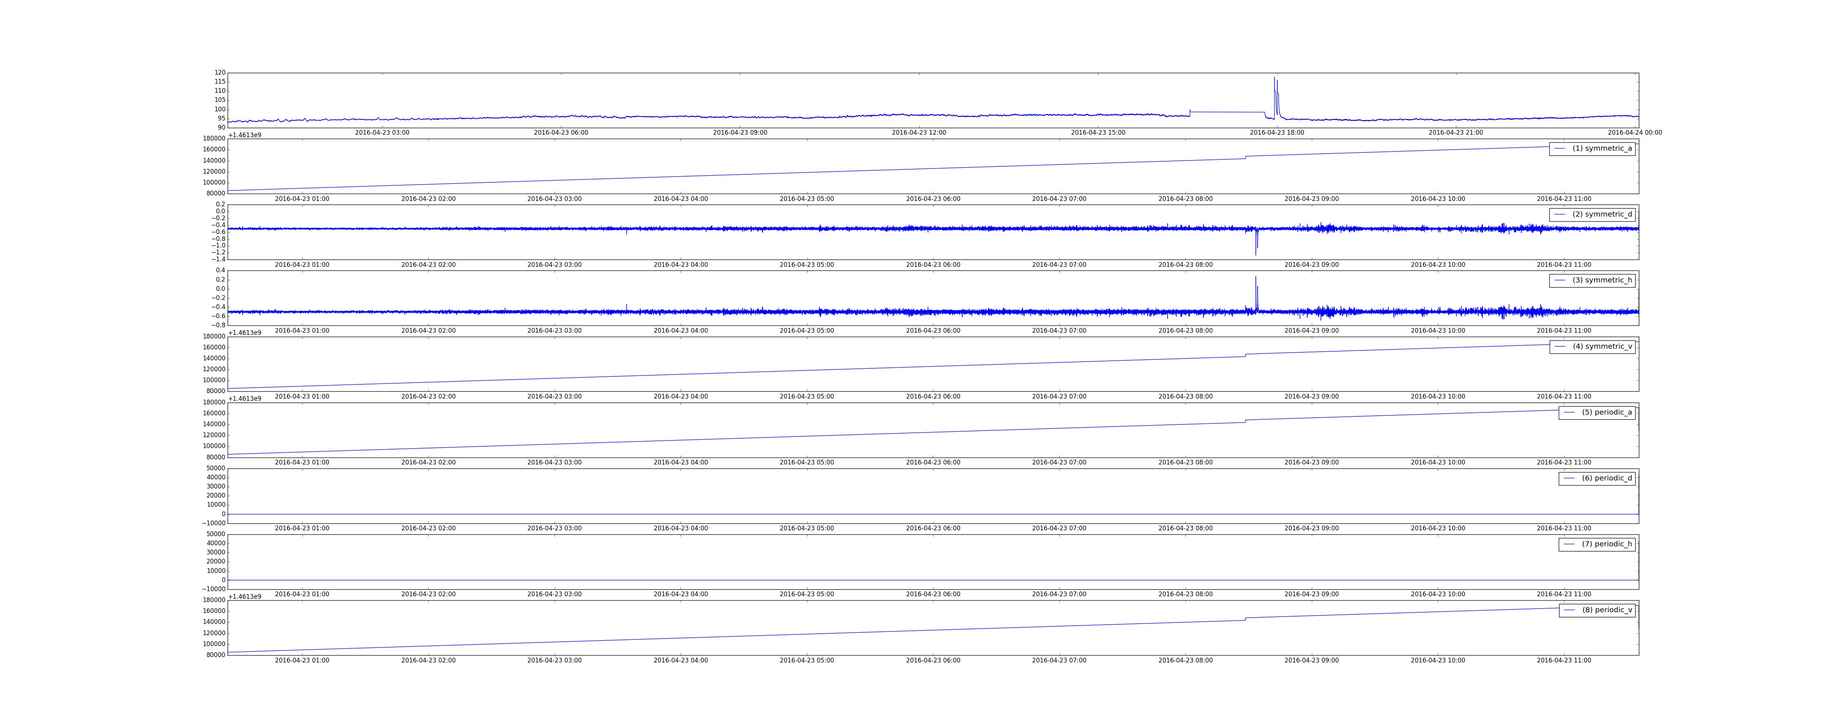Viewport: 1821px width, 728px height.
Task: Click the "2016-04-23 12:00" tick label
Action: pyautogui.click(x=919, y=133)
